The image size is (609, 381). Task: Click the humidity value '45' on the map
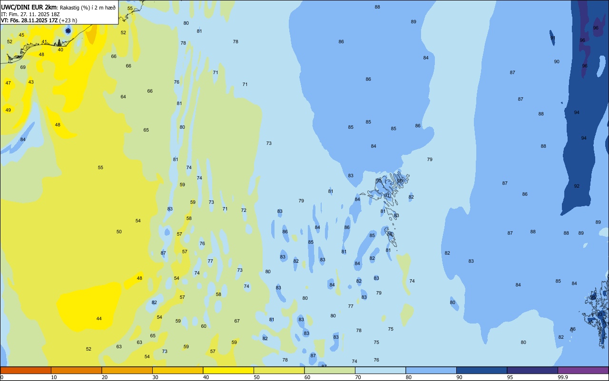pos(21,35)
